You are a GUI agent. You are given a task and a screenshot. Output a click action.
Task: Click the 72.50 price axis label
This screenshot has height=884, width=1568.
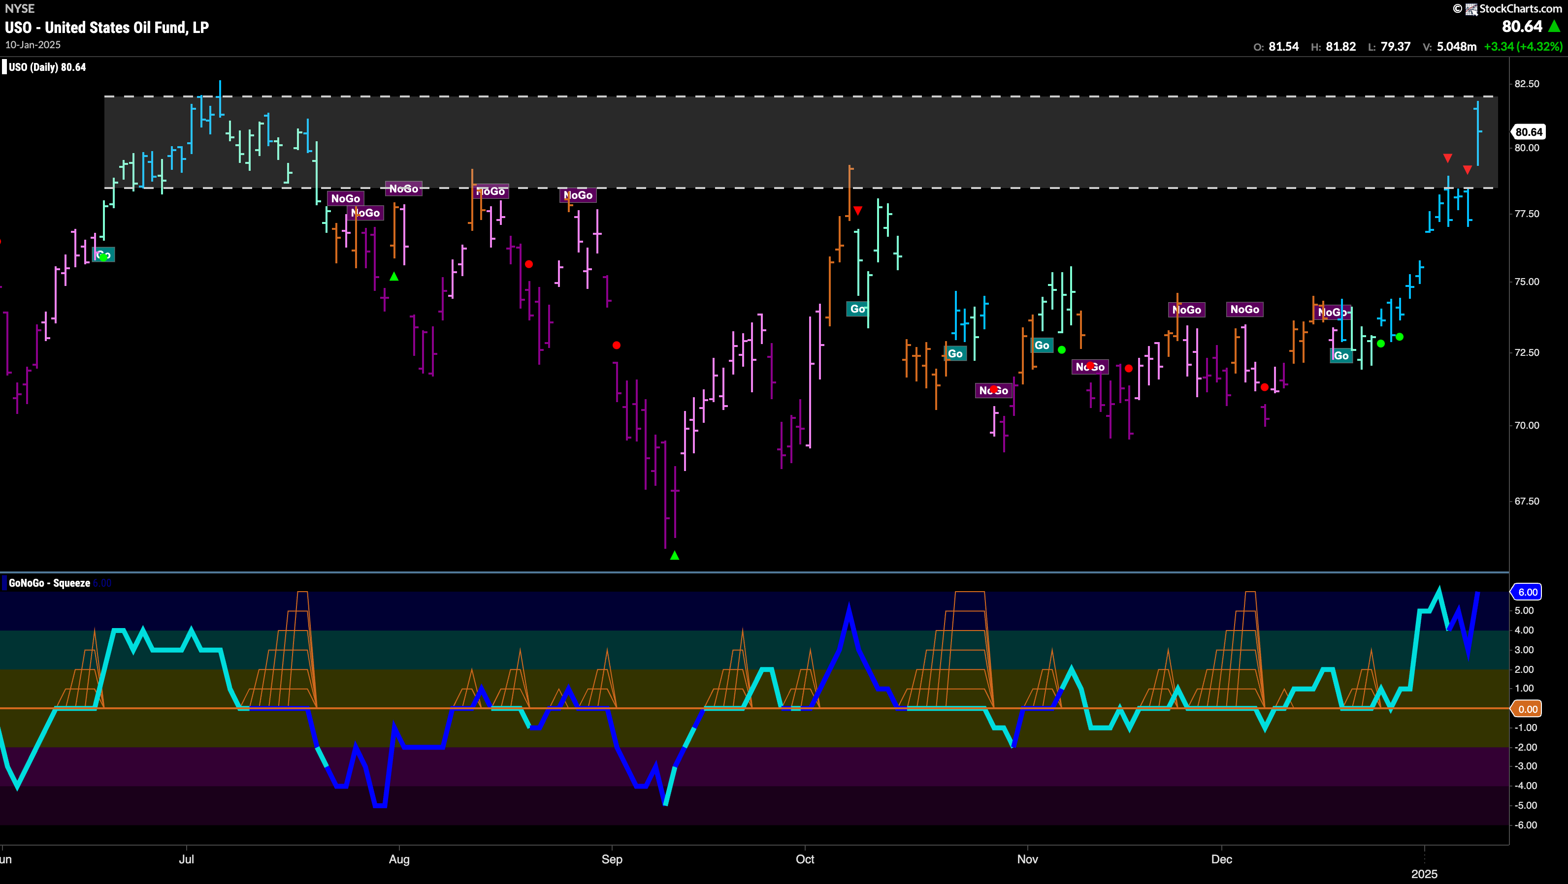[x=1527, y=353]
